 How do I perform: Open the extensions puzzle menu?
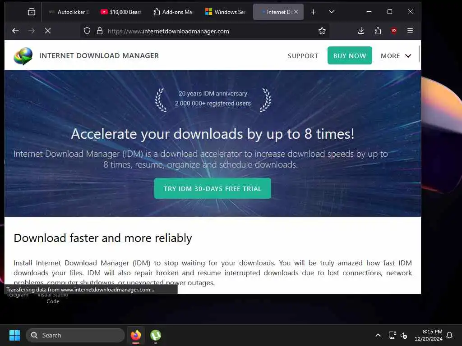coord(378,31)
